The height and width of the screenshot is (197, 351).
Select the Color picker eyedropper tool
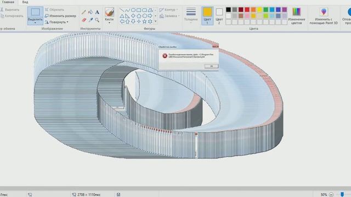pyautogui.click(x=90, y=20)
